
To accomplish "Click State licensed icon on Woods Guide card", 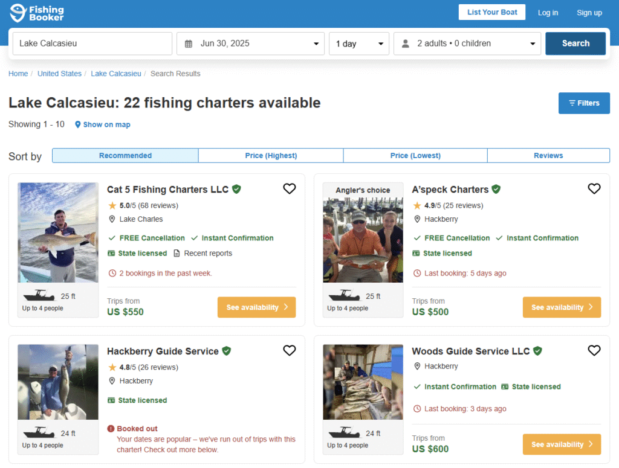I will coord(505,387).
